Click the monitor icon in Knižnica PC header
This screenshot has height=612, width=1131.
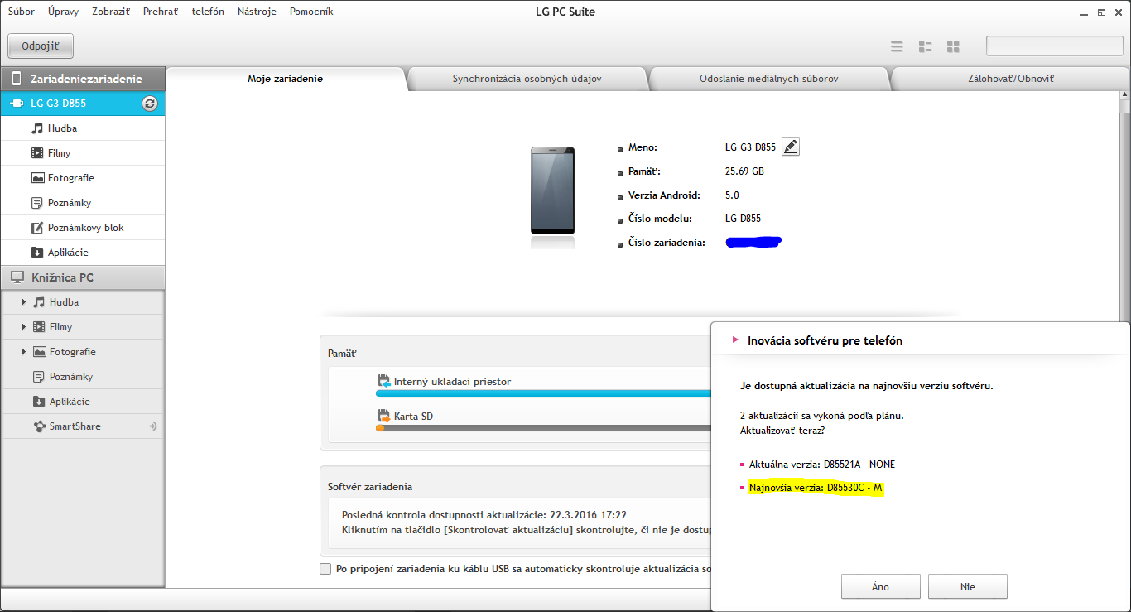[17, 277]
